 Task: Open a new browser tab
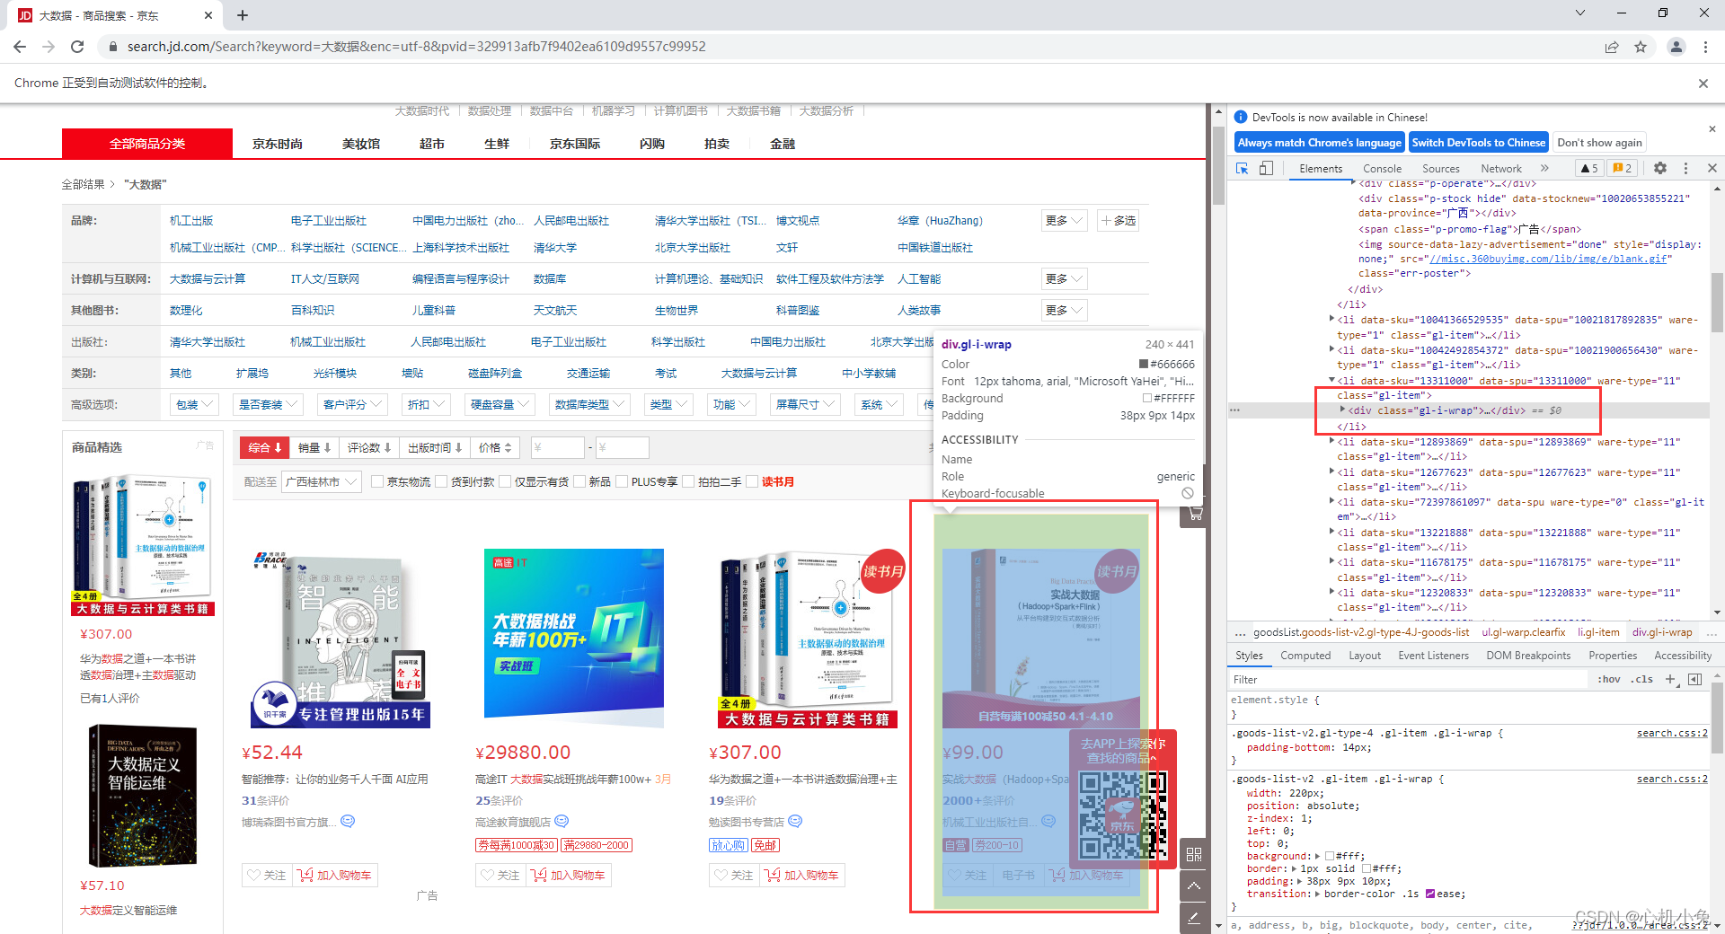tap(243, 15)
